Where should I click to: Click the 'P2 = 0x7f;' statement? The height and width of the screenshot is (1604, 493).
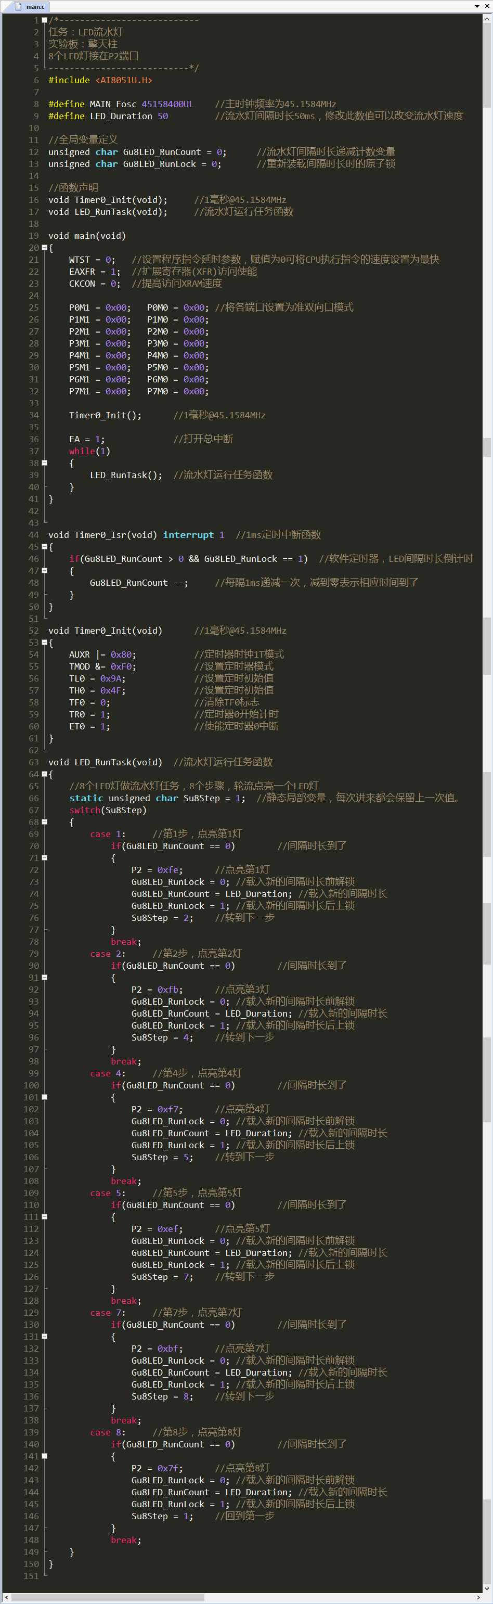157,1468
